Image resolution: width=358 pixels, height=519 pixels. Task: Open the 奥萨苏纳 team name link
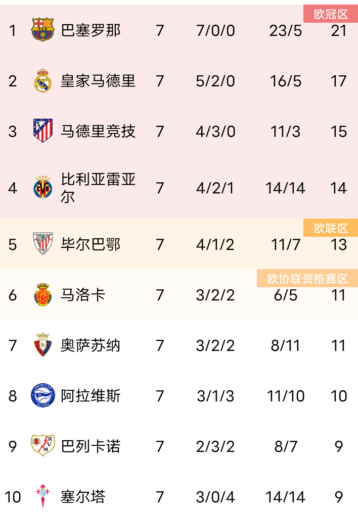pyautogui.click(x=91, y=345)
